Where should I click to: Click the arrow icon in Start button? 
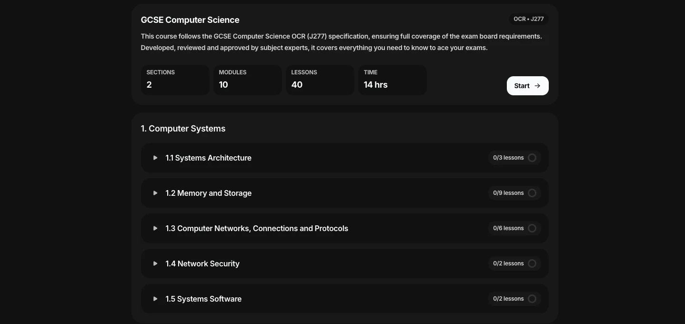coord(537,86)
